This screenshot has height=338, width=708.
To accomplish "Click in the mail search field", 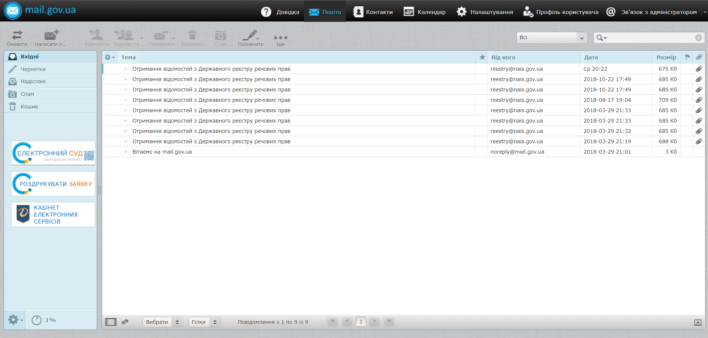I will pos(650,38).
